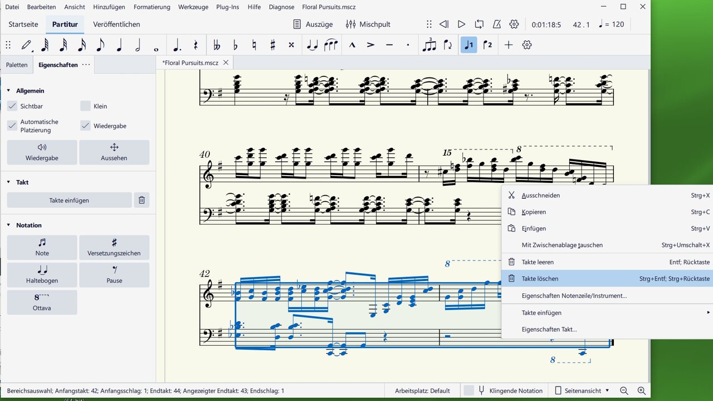
Task: Toggle the pencil note input mode
Action: [x=26, y=45]
